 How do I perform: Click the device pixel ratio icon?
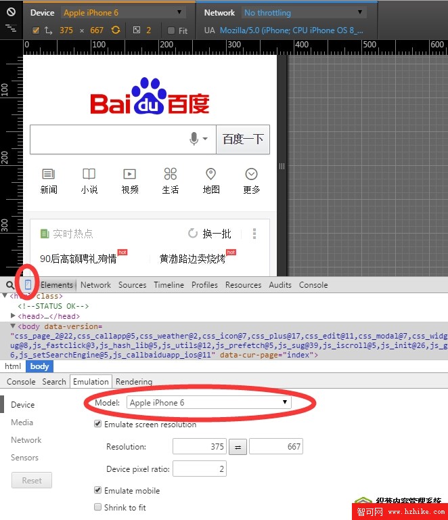coord(137,30)
